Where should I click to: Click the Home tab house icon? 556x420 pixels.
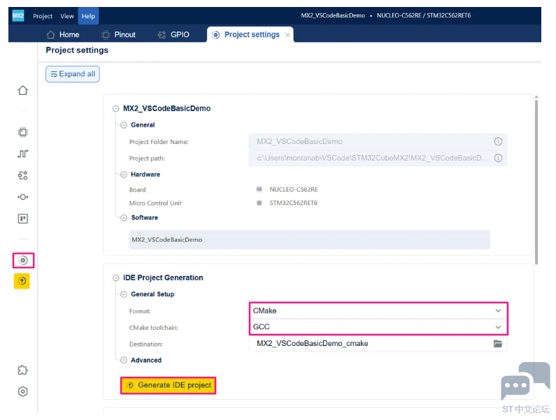51,35
